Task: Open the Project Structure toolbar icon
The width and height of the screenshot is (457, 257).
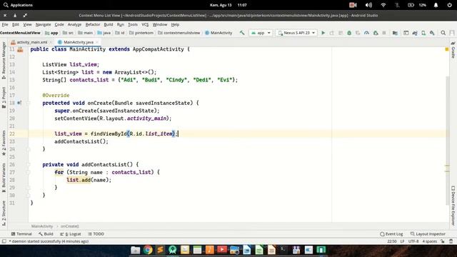Action: point(395,33)
